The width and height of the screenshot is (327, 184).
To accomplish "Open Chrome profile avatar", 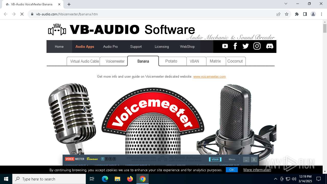I will [x=313, y=14].
